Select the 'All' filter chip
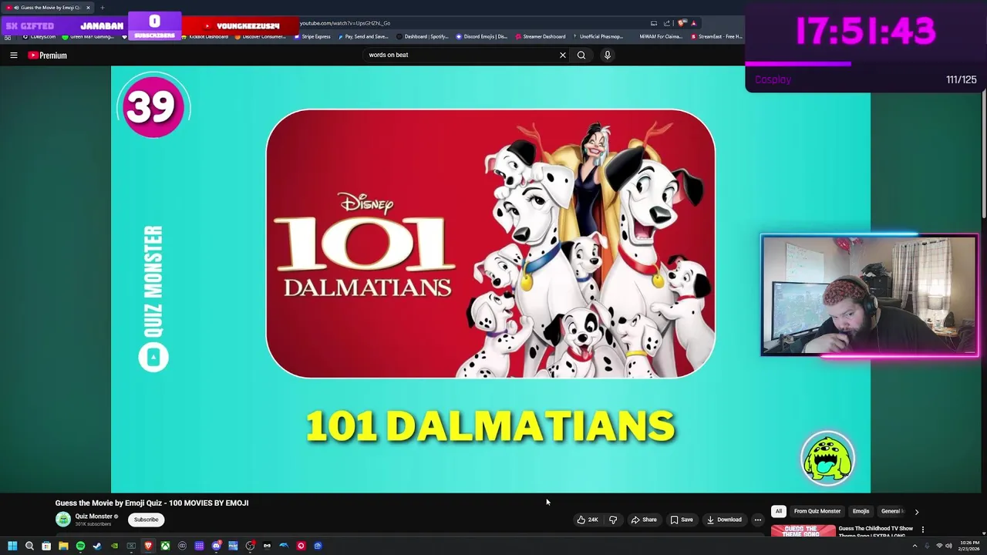Screen dimensions: 987x555 point(779,511)
